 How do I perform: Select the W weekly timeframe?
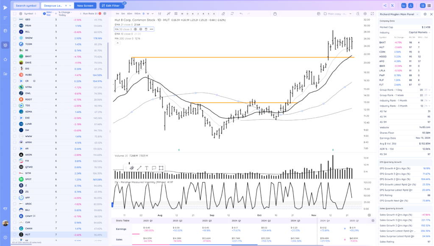pyautogui.click(x=148, y=14)
